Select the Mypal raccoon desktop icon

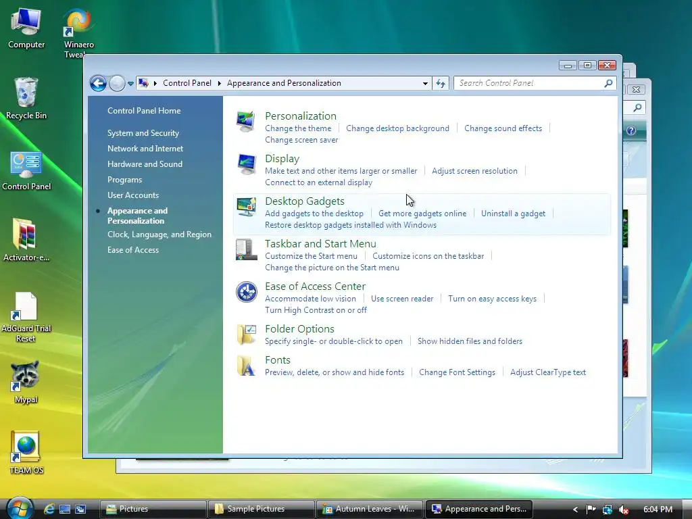click(26, 382)
